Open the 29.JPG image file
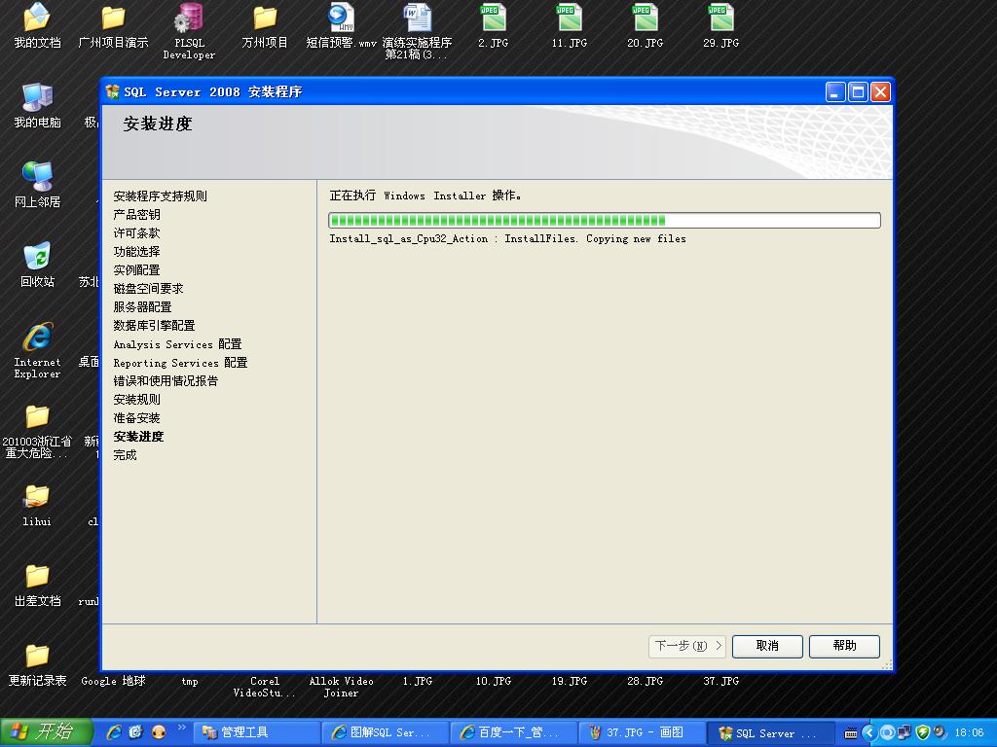Screen dimensions: 997x747 click(x=721, y=19)
